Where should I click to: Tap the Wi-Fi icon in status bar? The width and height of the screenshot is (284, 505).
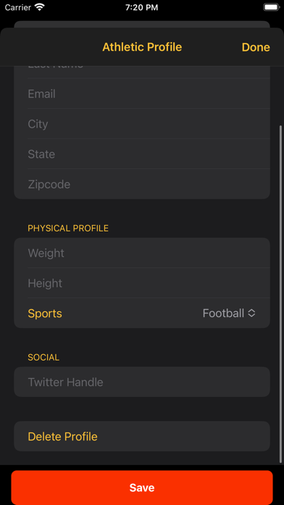[40, 7]
